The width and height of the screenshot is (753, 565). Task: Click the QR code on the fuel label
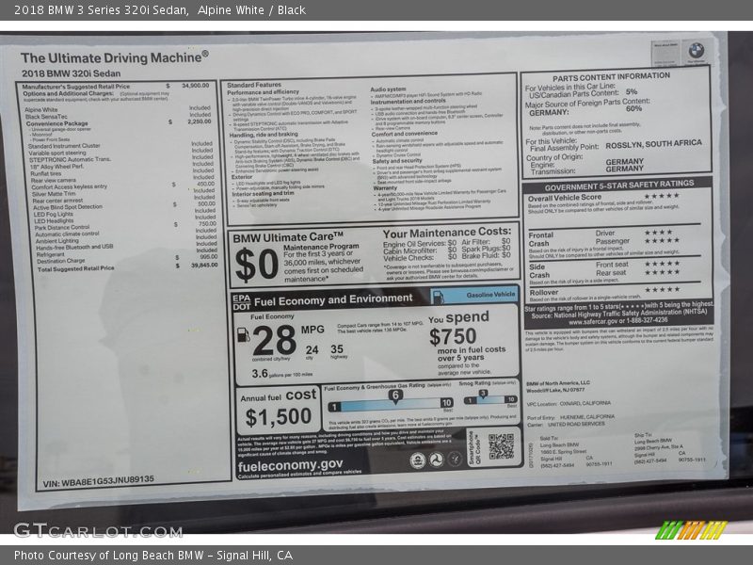[501, 446]
